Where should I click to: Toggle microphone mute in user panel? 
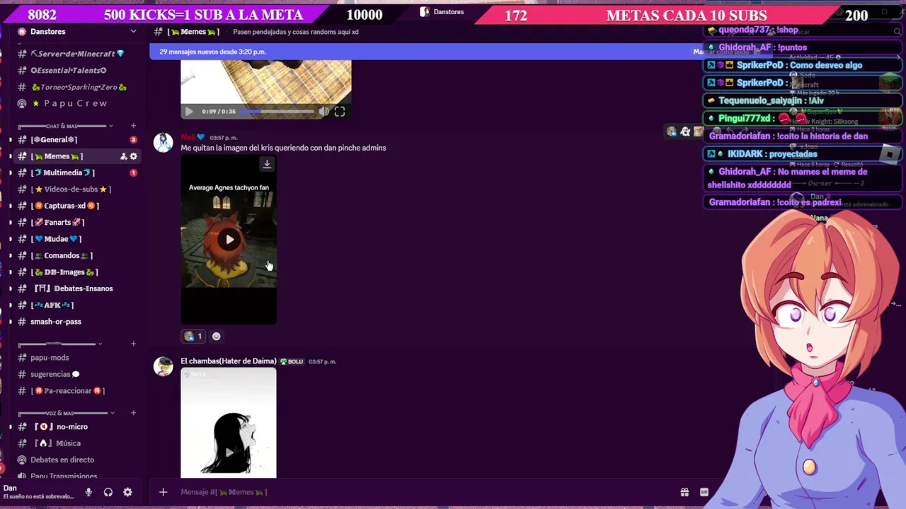tap(88, 492)
